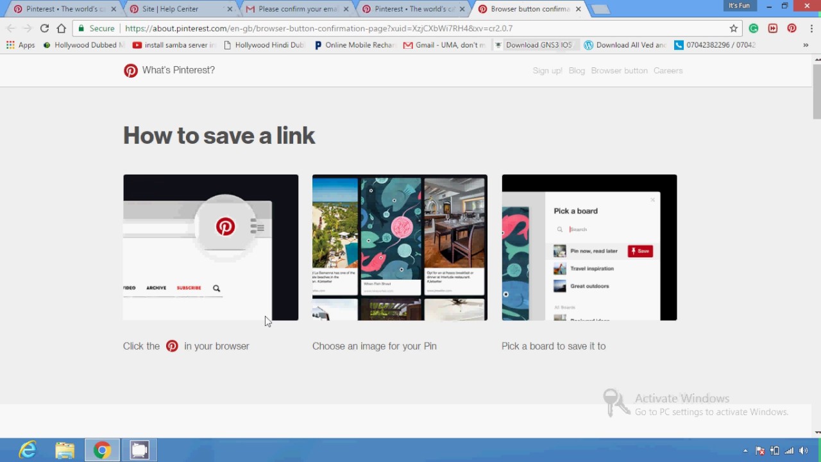
Task: Open the Browser button link
Action: (x=619, y=71)
